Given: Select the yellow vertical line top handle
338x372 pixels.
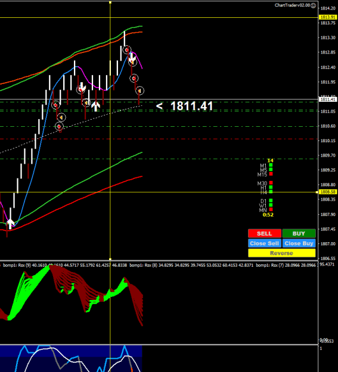Looking at the screenshot, I should (110, 2).
